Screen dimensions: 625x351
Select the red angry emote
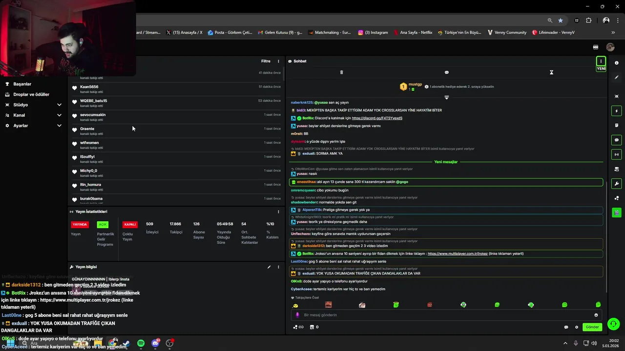430,305
